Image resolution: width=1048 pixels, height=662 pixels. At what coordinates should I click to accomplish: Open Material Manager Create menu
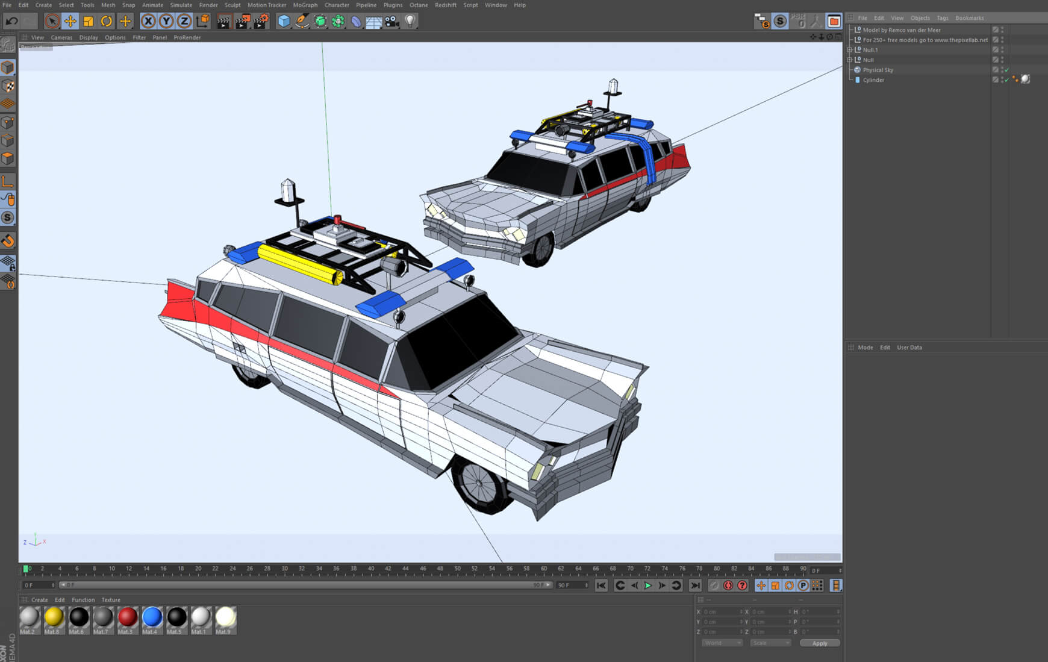40,600
